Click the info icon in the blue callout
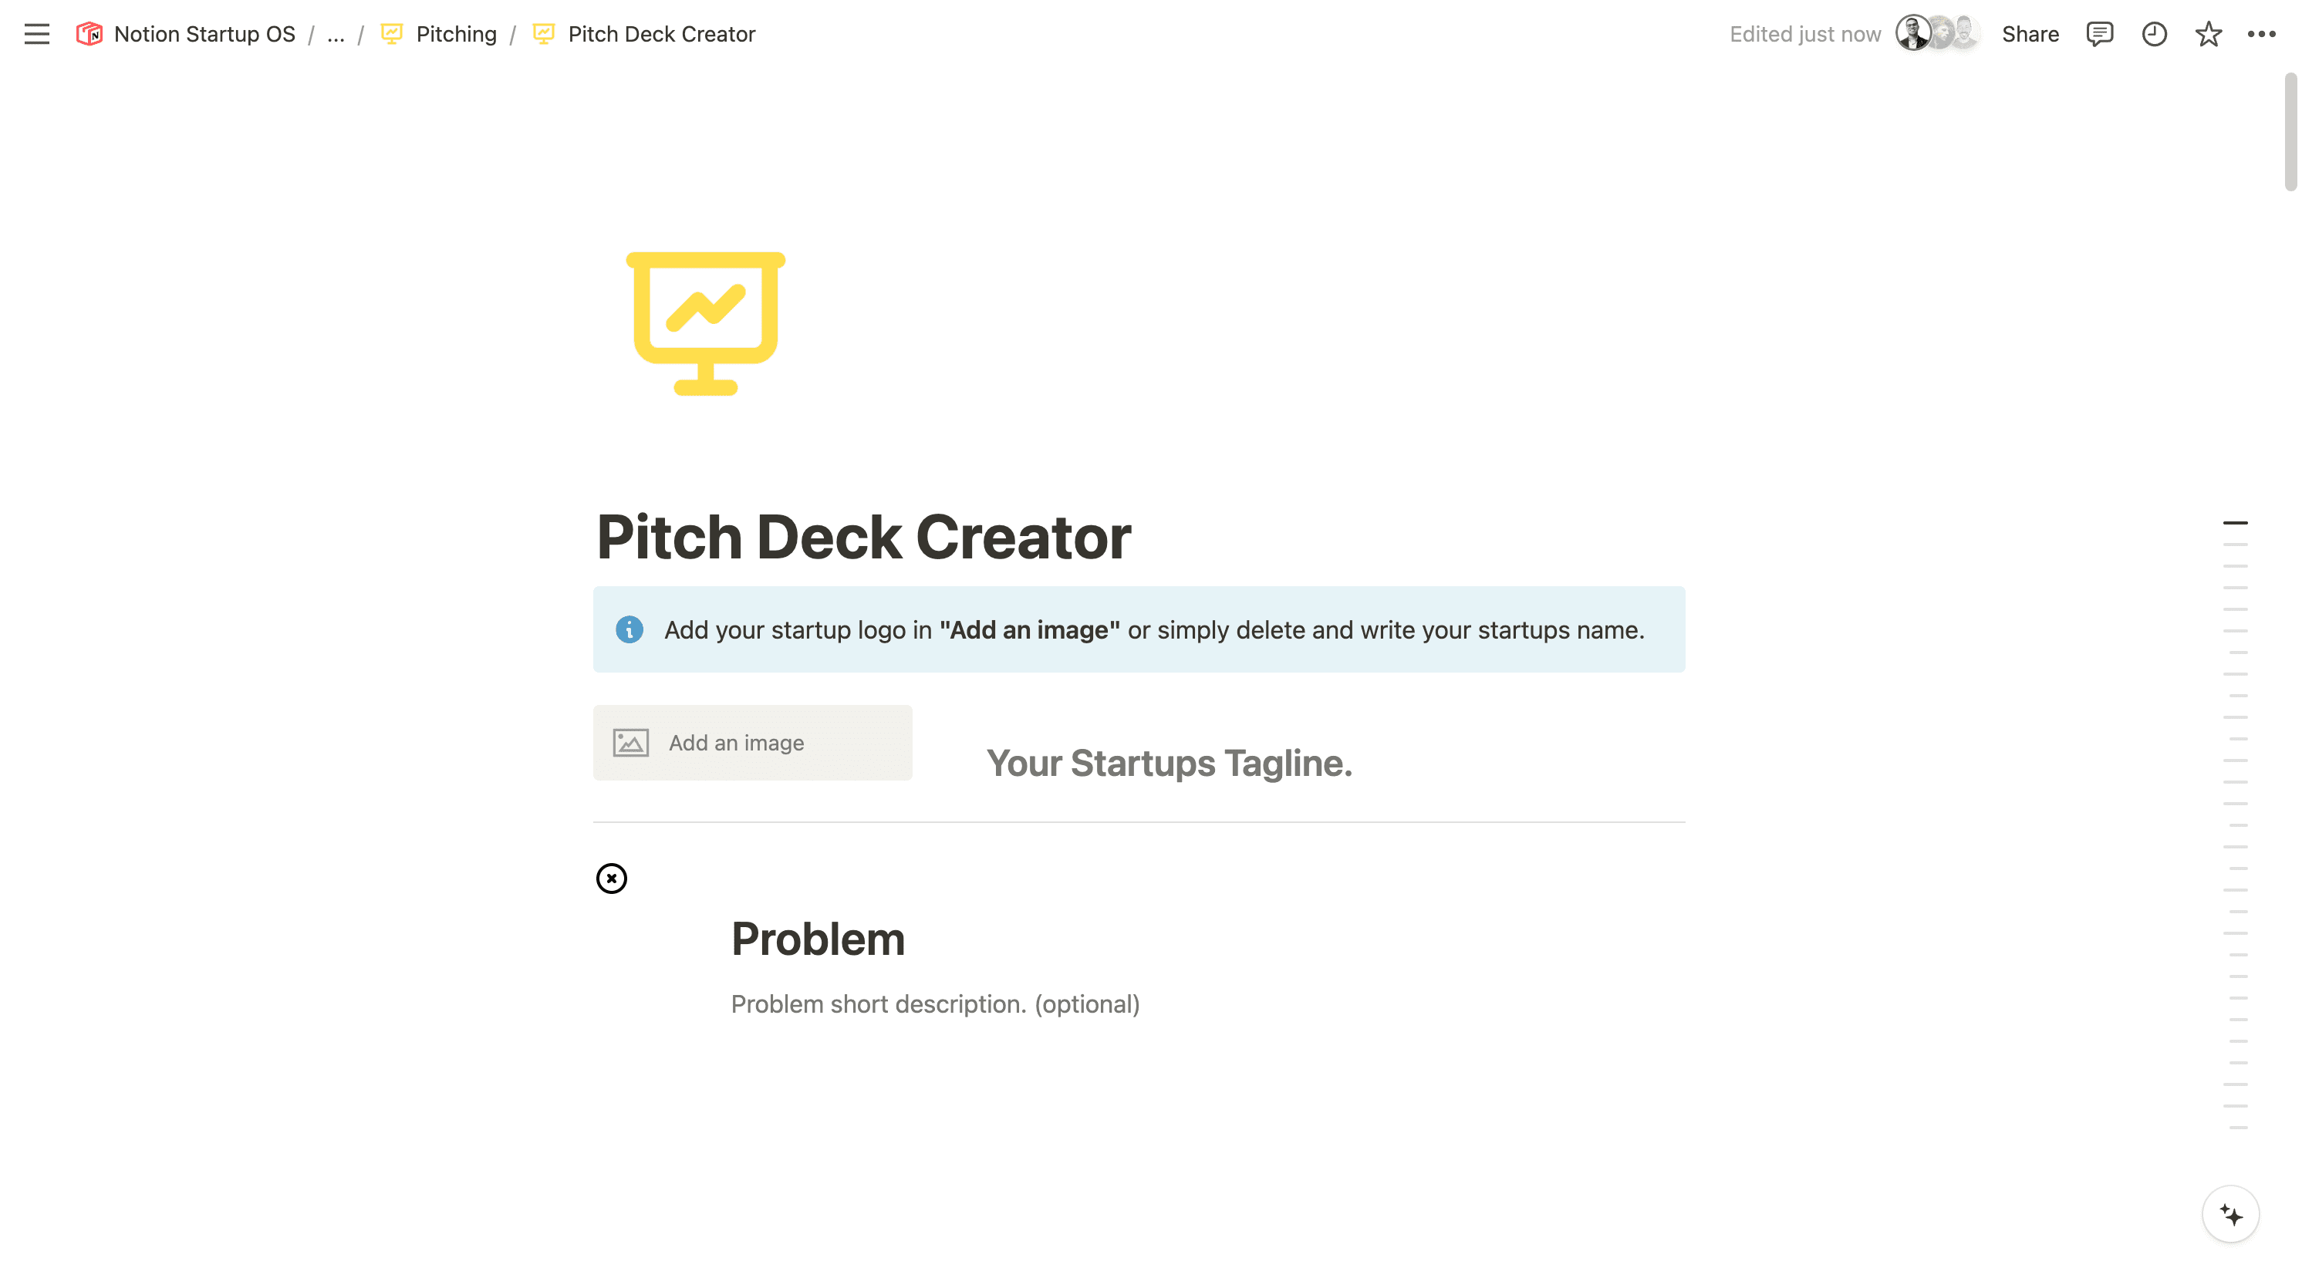This screenshot has width=2302, height=1285. pos(631,630)
